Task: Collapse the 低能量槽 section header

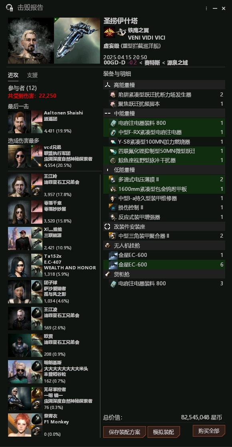Action: (164, 170)
